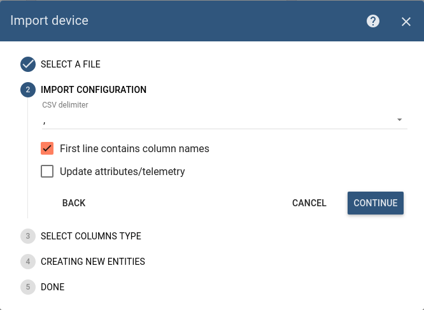Open the CSV delimiter dropdown arrow
Screen dimensions: 424x310
coord(399,120)
